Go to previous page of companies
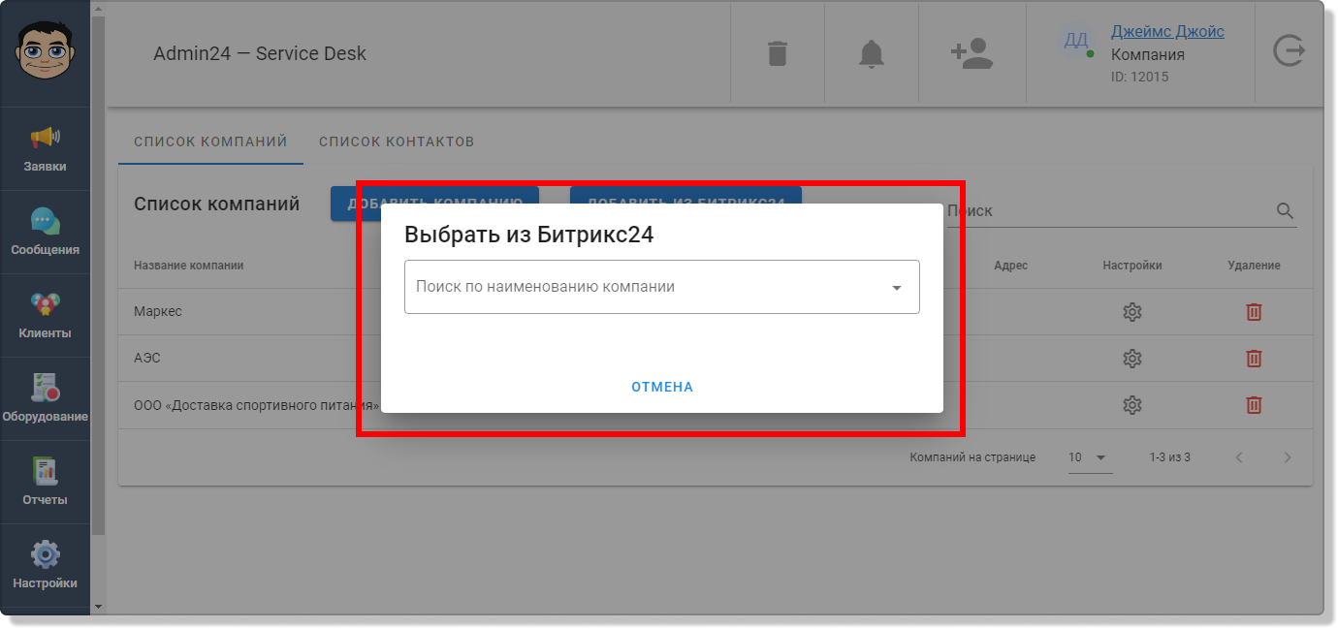The height and width of the screenshot is (629, 1338). (x=1239, y=457)
